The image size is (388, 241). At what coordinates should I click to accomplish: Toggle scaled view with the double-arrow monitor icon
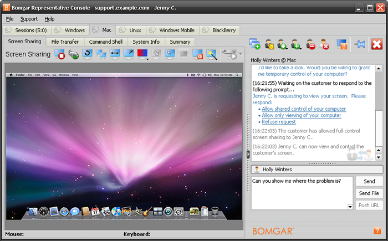tap(115, 54)
